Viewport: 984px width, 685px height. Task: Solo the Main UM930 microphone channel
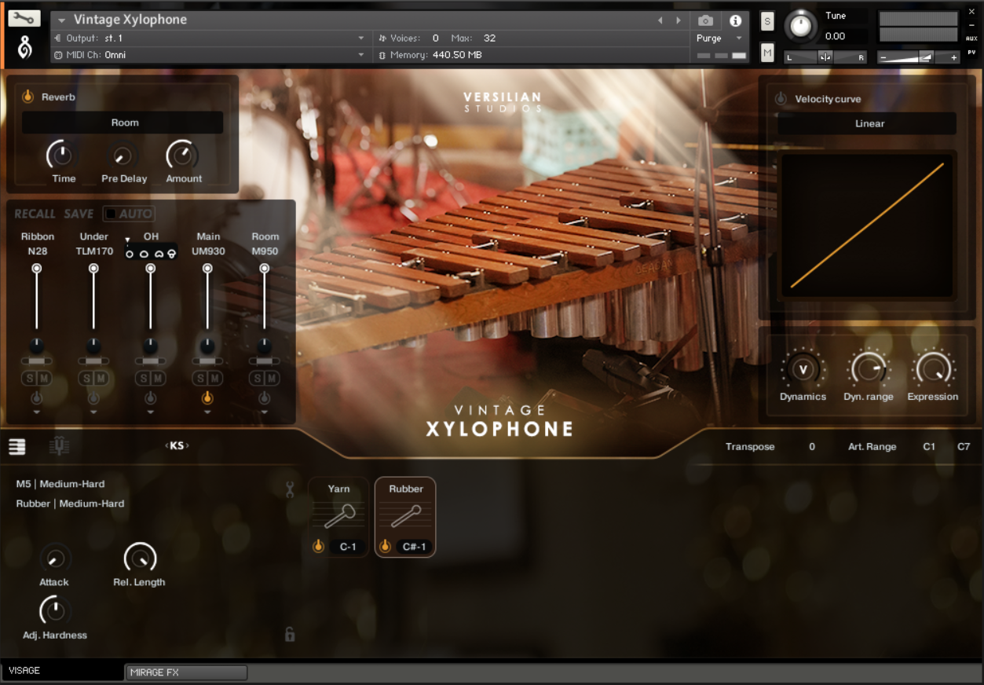coord(199,378)
